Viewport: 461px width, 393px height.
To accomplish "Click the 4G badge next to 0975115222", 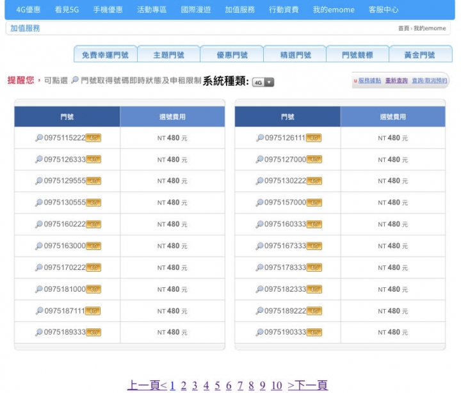I will coord(93,138).
